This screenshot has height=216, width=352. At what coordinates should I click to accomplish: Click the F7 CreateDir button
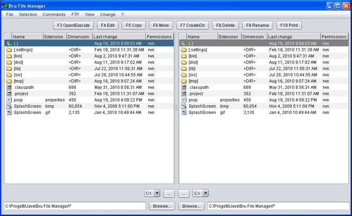[x=193, y=25]
